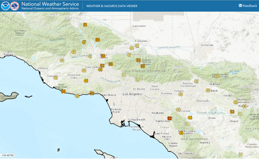Image resolution: width=259 pixels, height=159 pixels.
Task: Click the Lancaster city label
Action: 139,26
